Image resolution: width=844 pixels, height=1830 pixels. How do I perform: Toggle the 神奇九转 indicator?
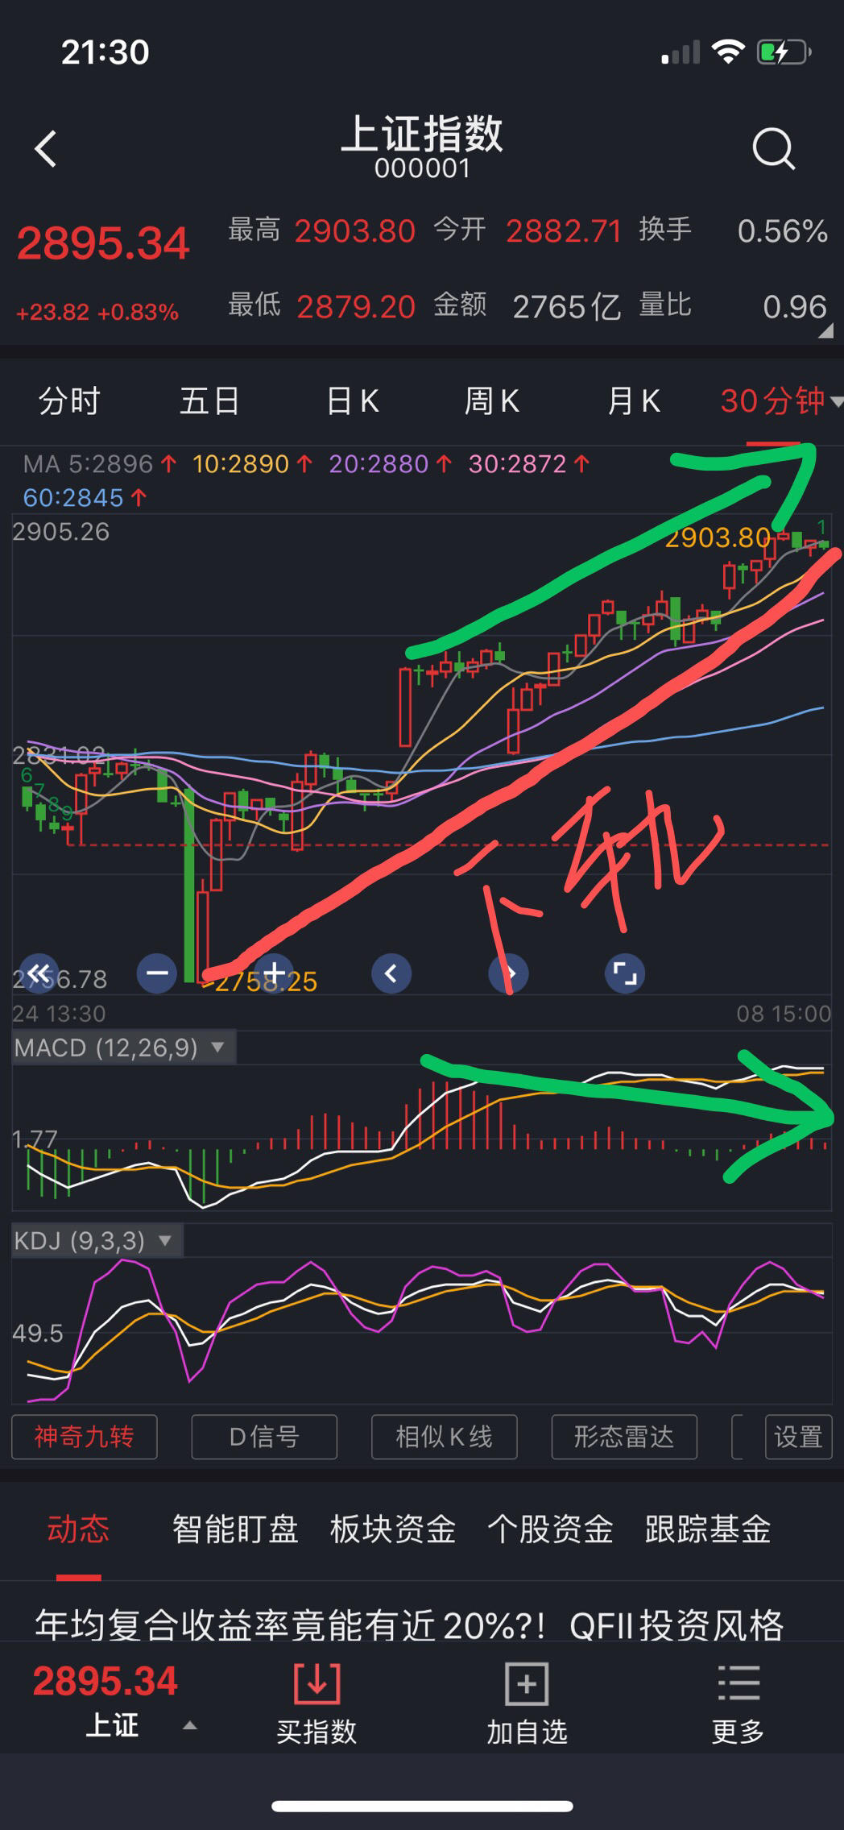tap(85, 1437)
